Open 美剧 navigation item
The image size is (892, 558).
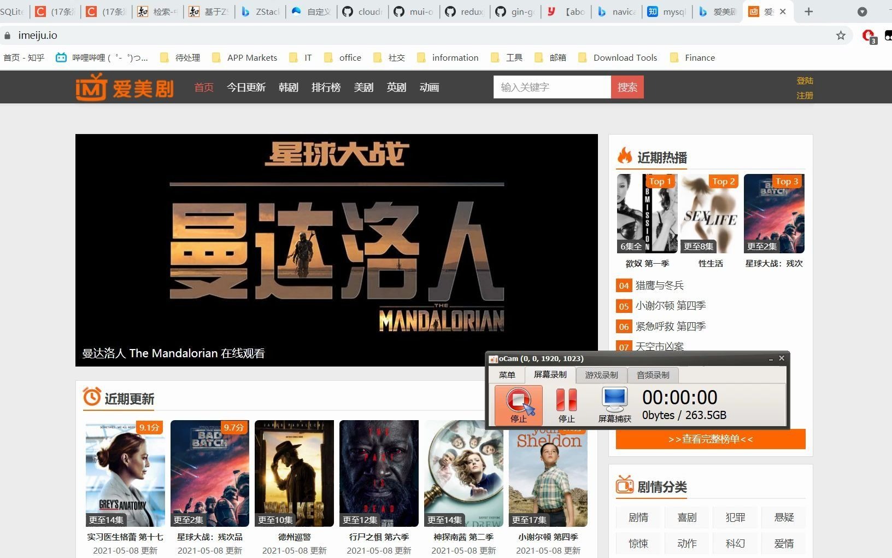(x=363, y=88)
